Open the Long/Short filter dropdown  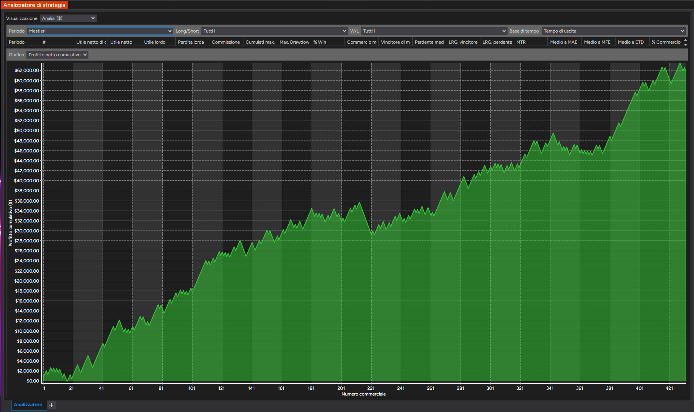coord(274,31)
